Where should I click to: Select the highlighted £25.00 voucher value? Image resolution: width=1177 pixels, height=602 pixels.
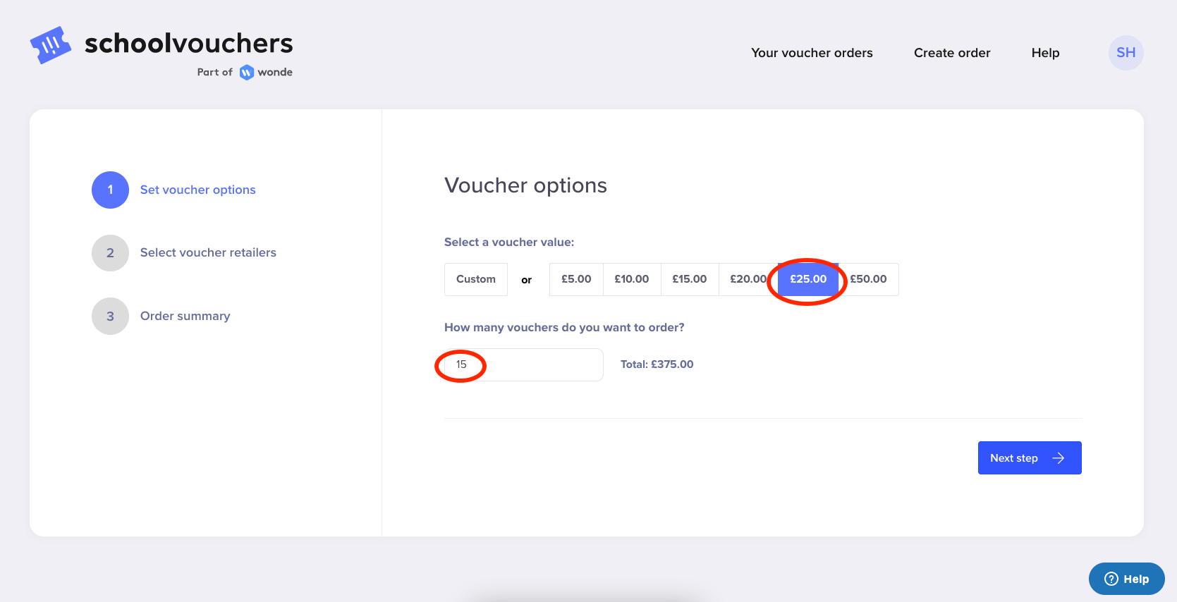808,279
